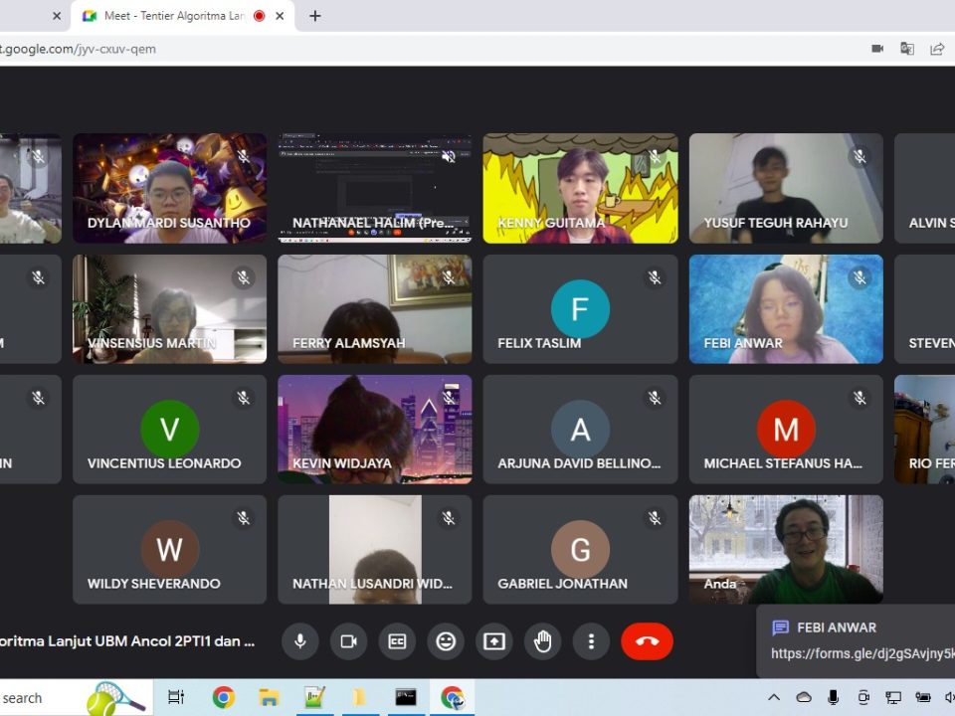The width and height of the screenshot is (955, 716).
Task: Click the A avatar of ARJUNA DAVID BELLINO
Action: click(x=580, y=430)
